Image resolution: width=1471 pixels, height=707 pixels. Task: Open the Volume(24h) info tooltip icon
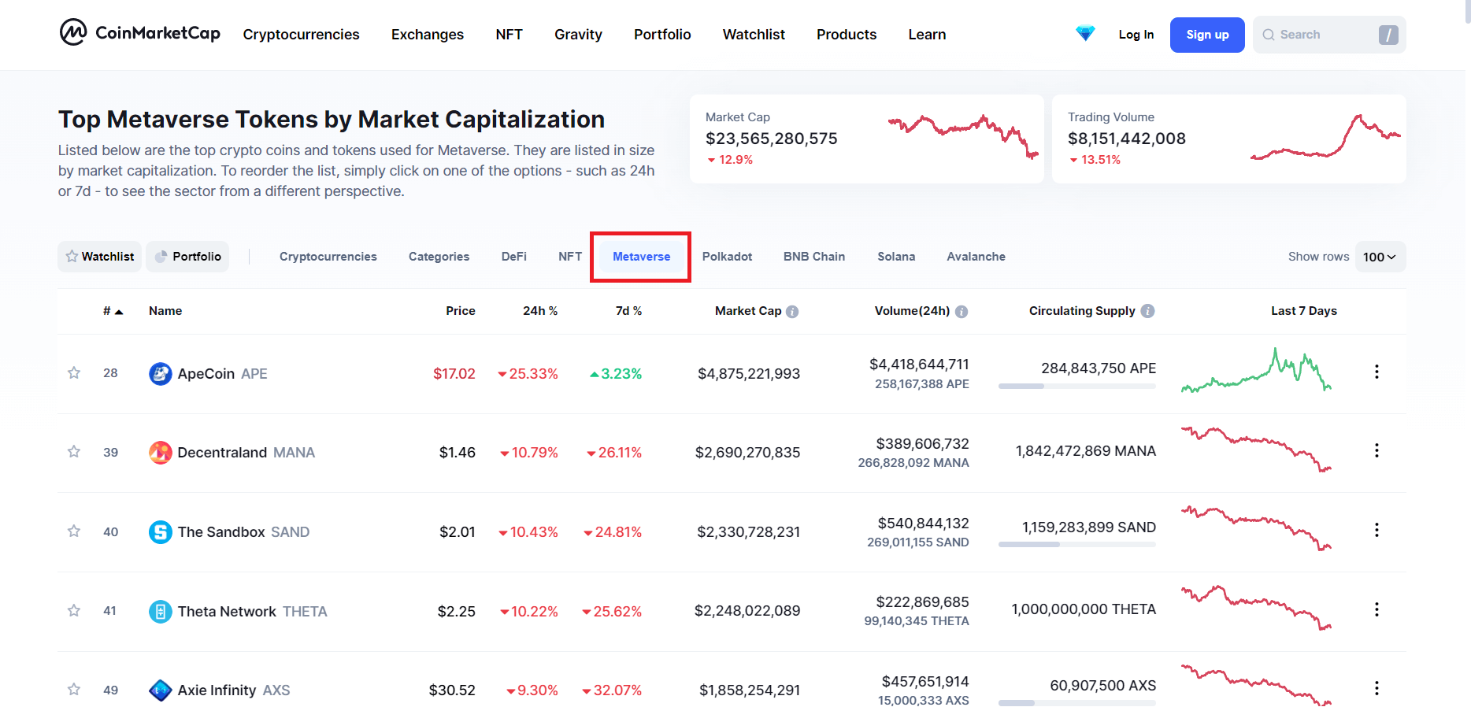click(x=962, y=312)
